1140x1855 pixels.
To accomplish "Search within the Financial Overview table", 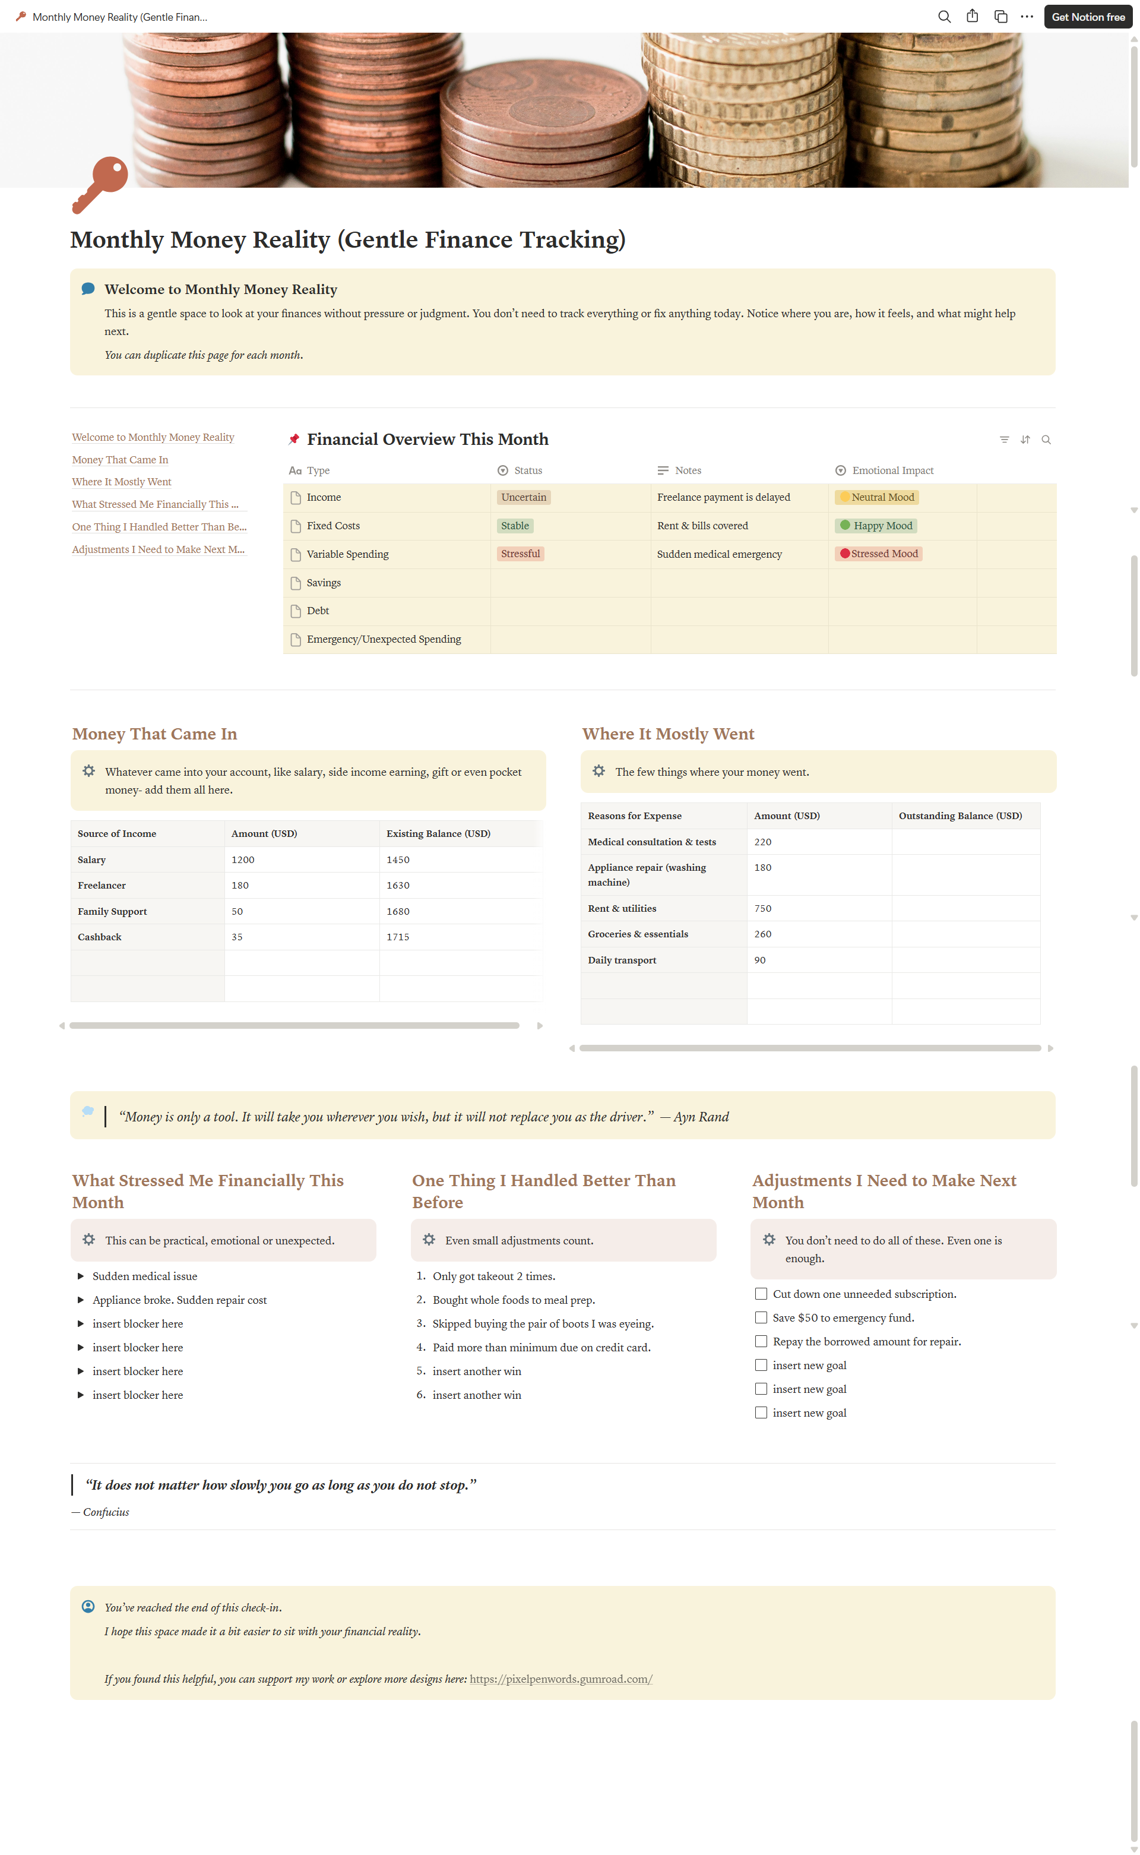I will [x=1046, y=440].
